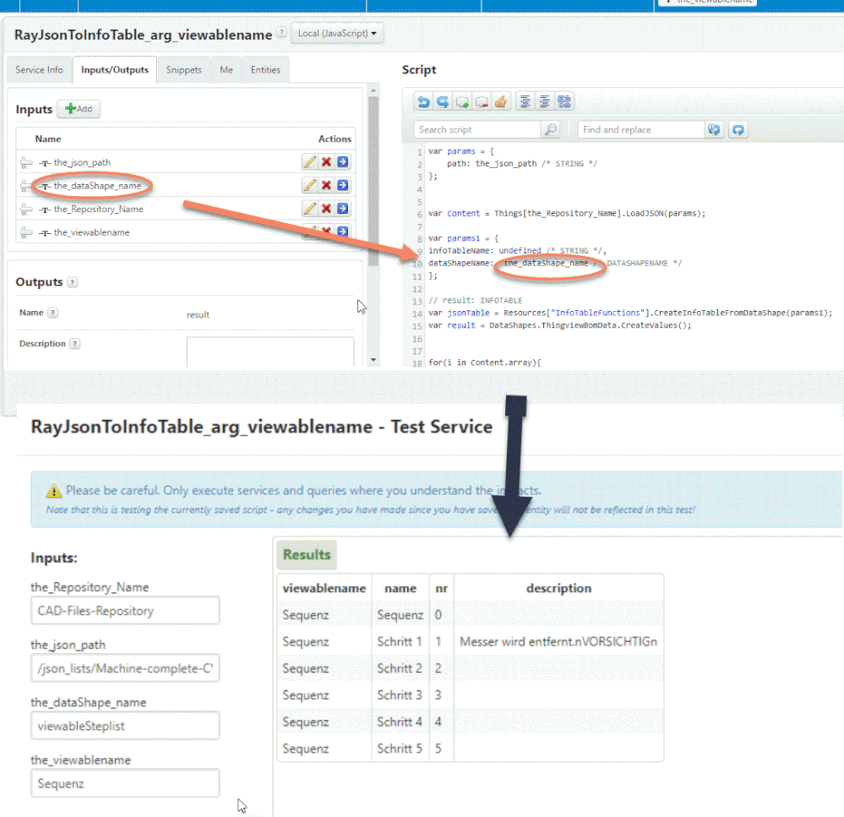Select the the_json_path input row name
844x817 pixels.
click(x=82, y=162)
